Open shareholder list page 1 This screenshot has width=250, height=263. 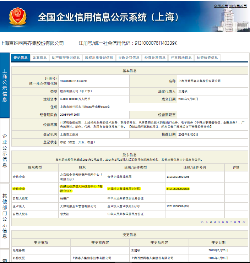pyautogui.click(x=207, y=222)
